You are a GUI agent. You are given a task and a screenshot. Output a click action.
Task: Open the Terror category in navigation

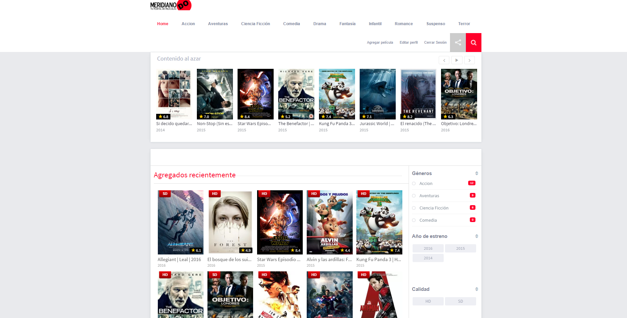464,24
